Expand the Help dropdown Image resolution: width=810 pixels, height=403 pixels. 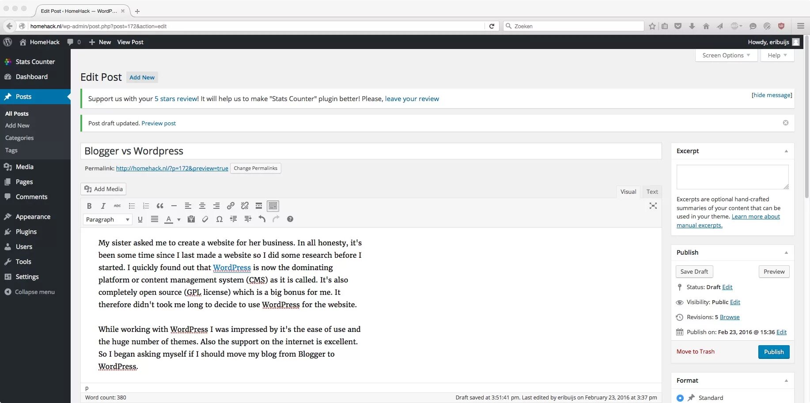(x=777, y=55)
